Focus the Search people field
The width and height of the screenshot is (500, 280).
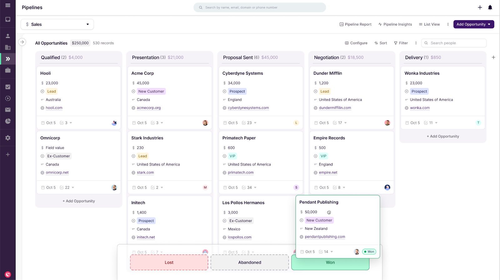pos(454,43)
